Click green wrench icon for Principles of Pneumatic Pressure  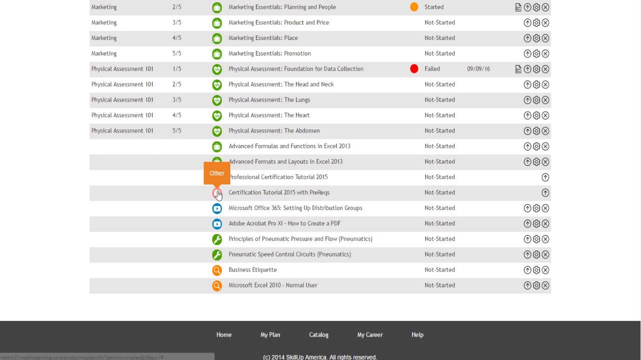(x=217, y=239)
